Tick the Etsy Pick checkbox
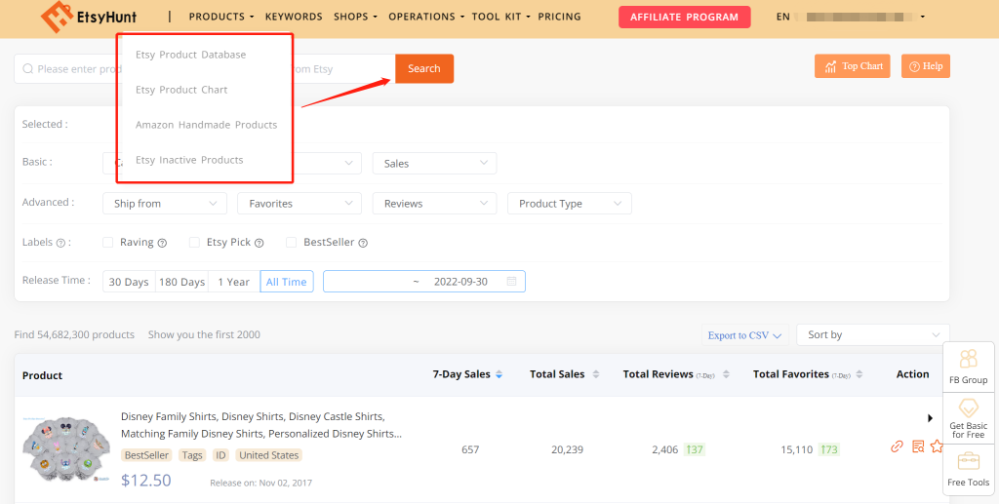This screenshot has height=504, width=999. 194,243
